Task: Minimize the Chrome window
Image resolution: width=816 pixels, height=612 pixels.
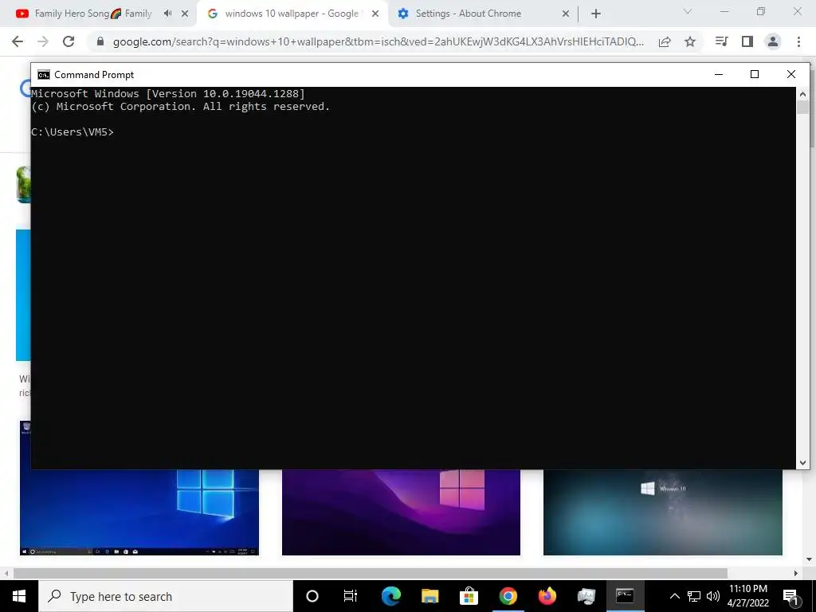Action: (x=724, y=11)
